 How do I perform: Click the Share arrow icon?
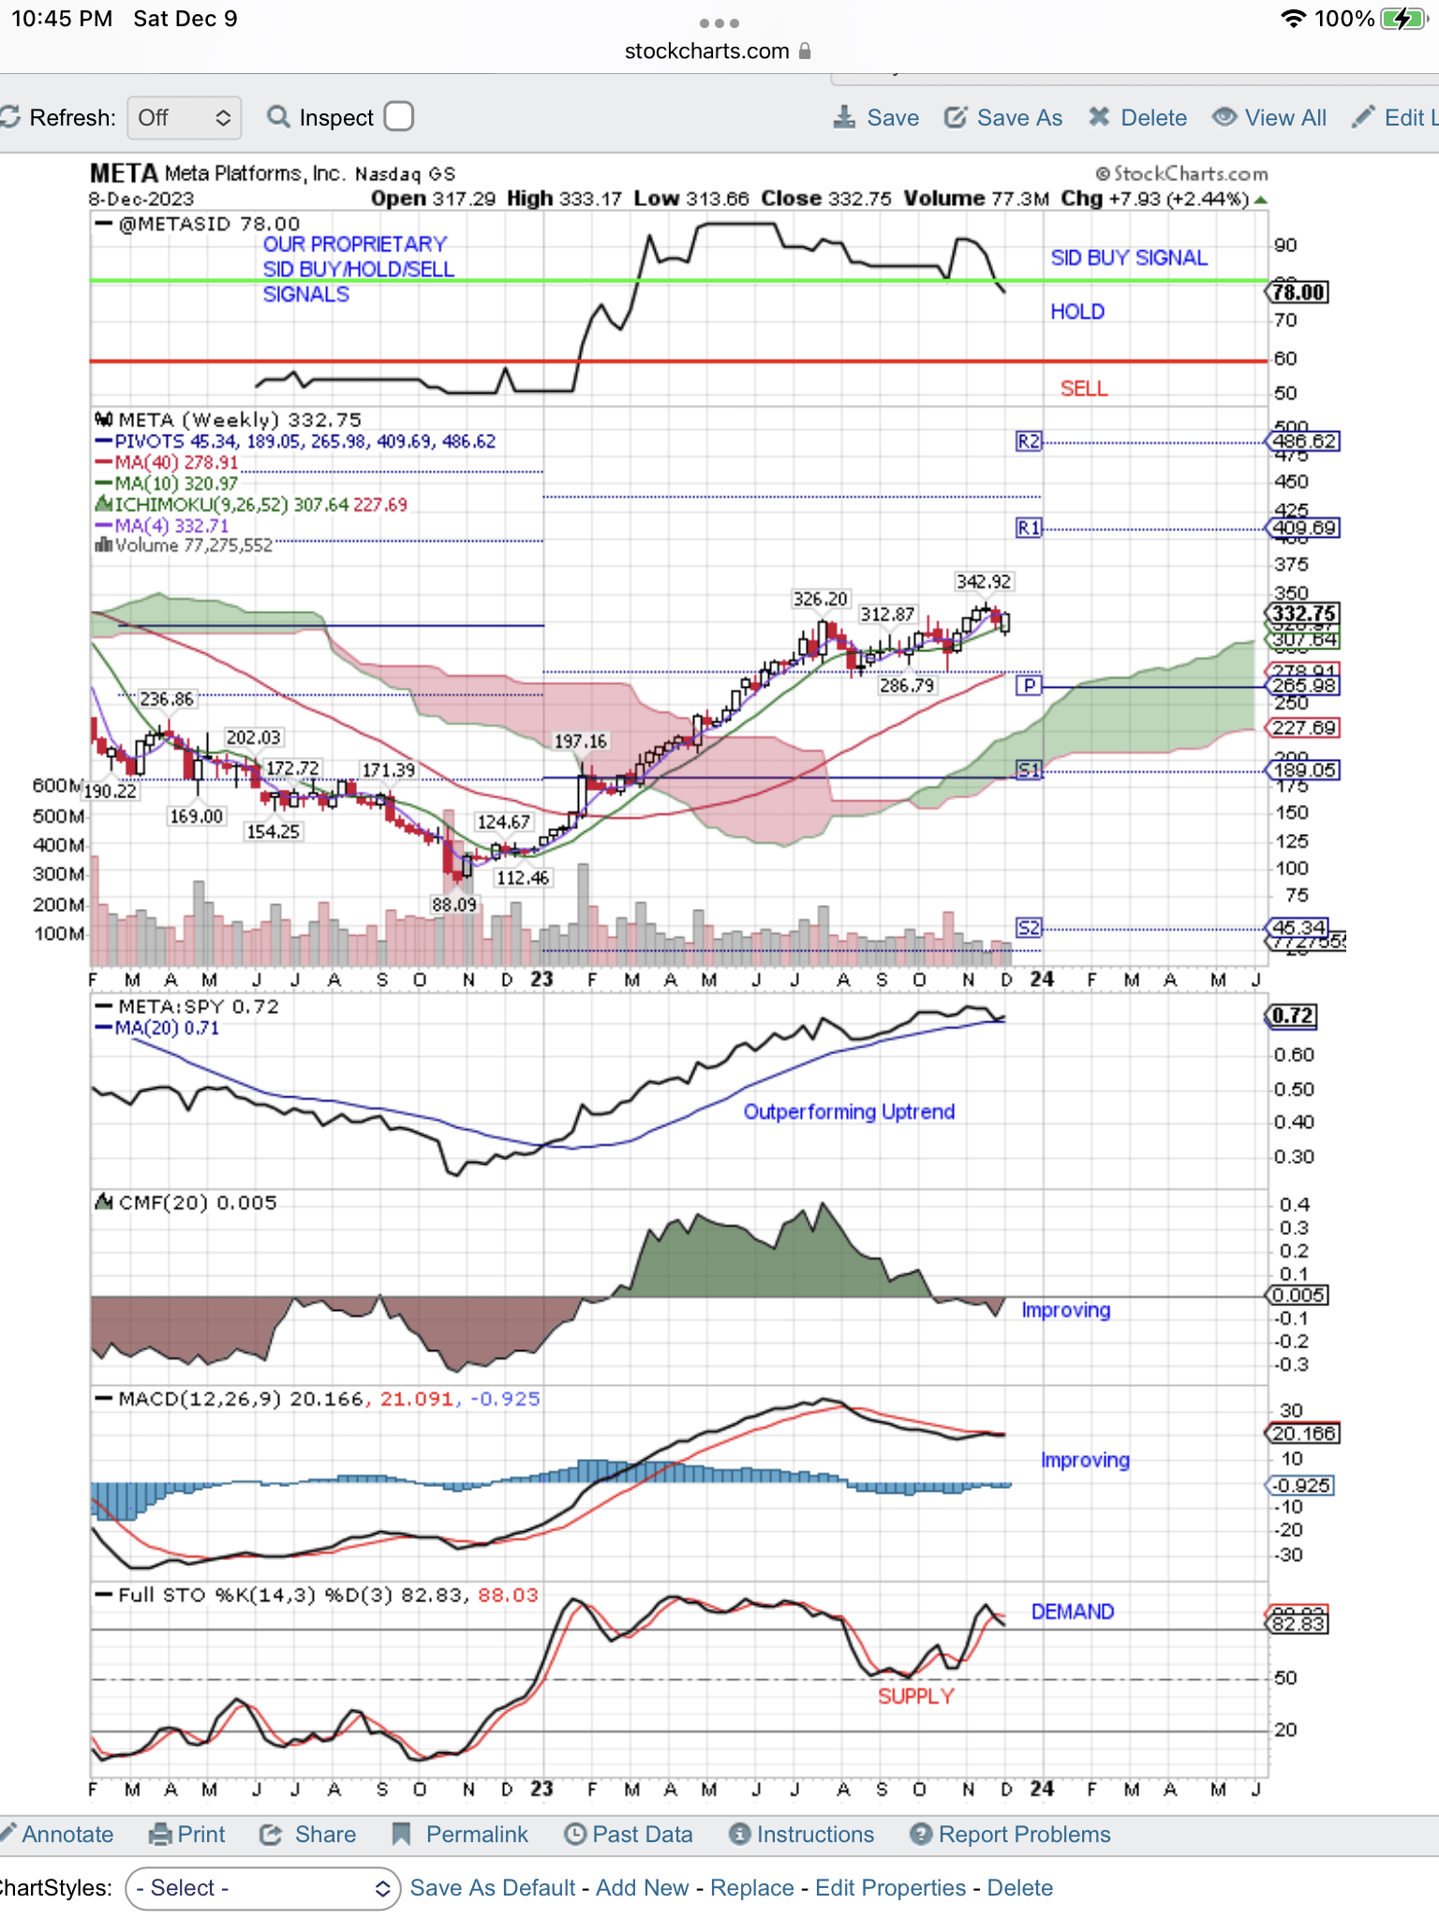[x=271, y=1834]
